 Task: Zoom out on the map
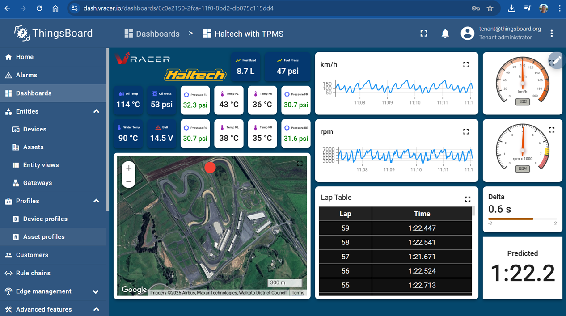(129, 181)
